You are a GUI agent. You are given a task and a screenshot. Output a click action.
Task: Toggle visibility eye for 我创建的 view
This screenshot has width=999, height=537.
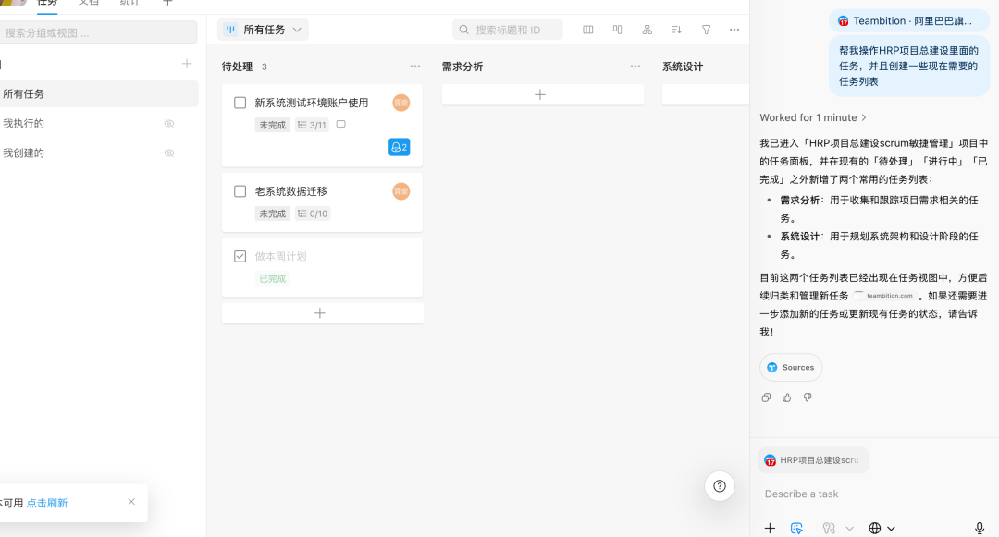coord(169,153)
